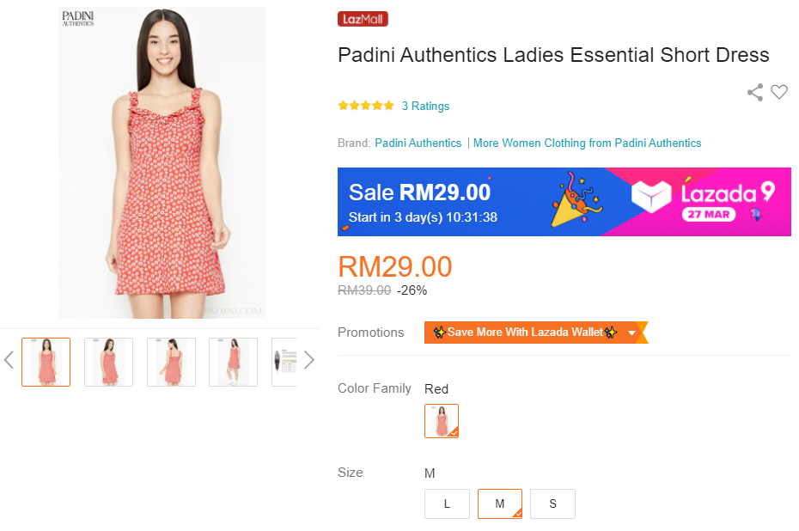Open More Women Clothing from Padini Authentics
Screen dimensions: 799x531
(x=587, y=143)
